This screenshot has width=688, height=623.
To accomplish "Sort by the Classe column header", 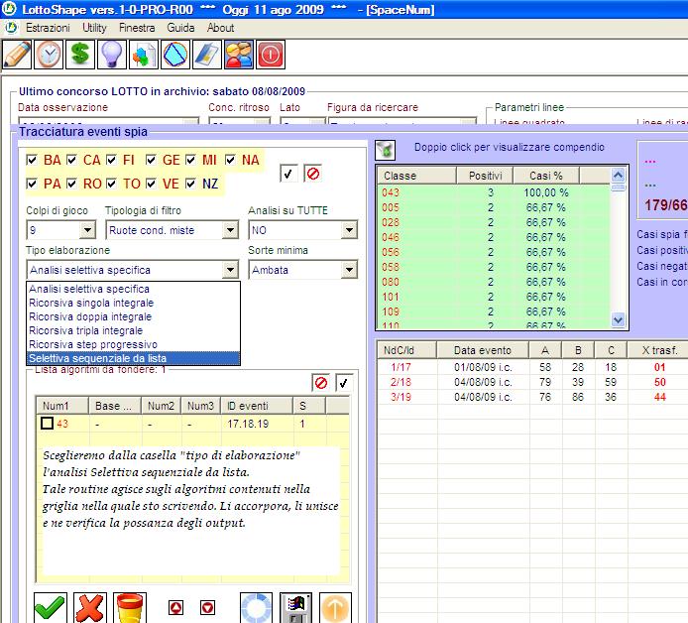I will (416, 176).
